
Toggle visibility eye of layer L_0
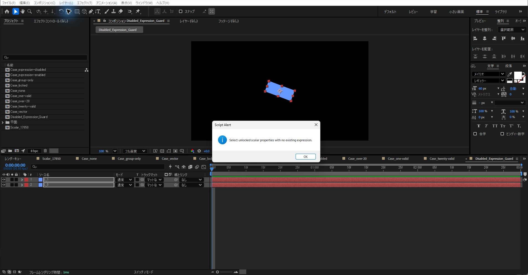[4, 185]
